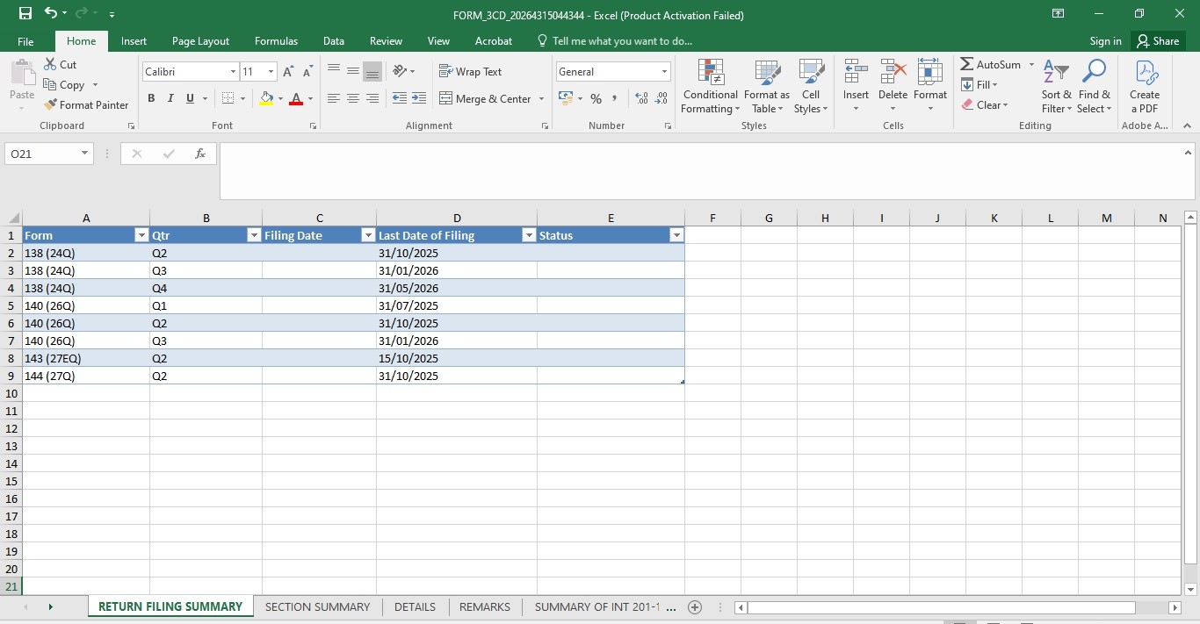Open the Formulas ribbon tab
Image resolution: width=1200 pixels, height=624 pixels.
(276, 40)
